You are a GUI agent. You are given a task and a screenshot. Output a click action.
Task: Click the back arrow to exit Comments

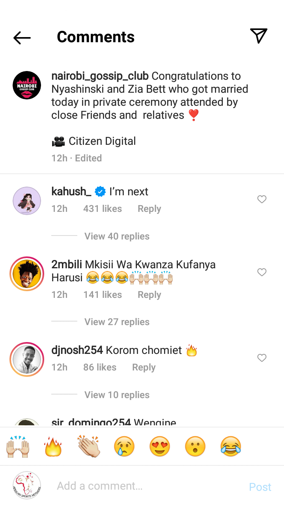click(22, 37)
